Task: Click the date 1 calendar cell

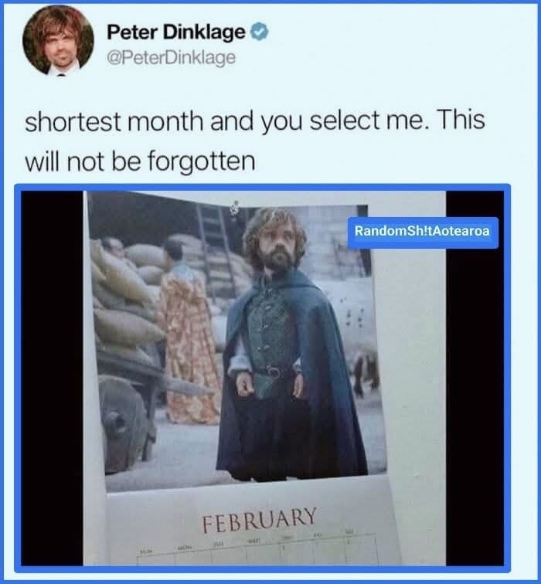Action: [x=298, y=555]
